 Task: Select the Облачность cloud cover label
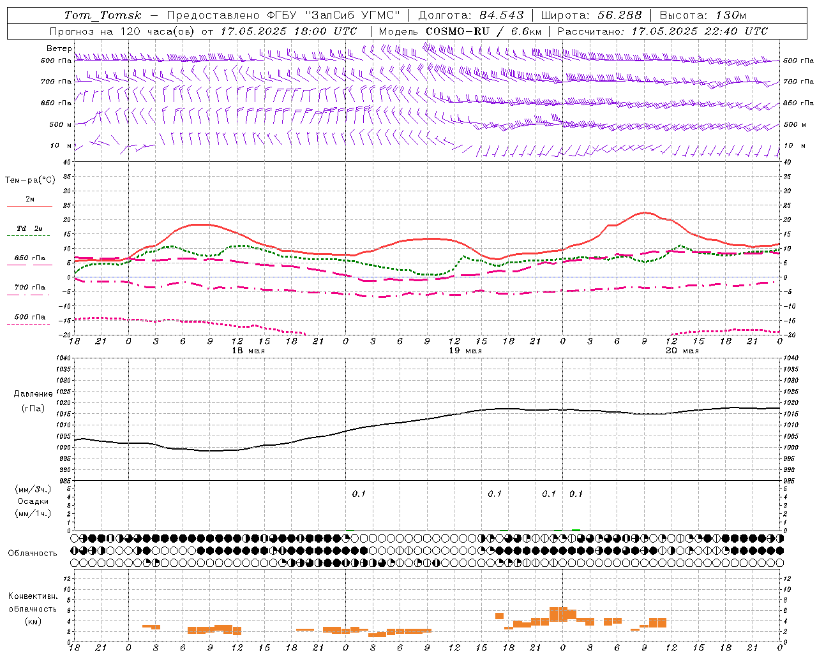click(x=33, y=554)
